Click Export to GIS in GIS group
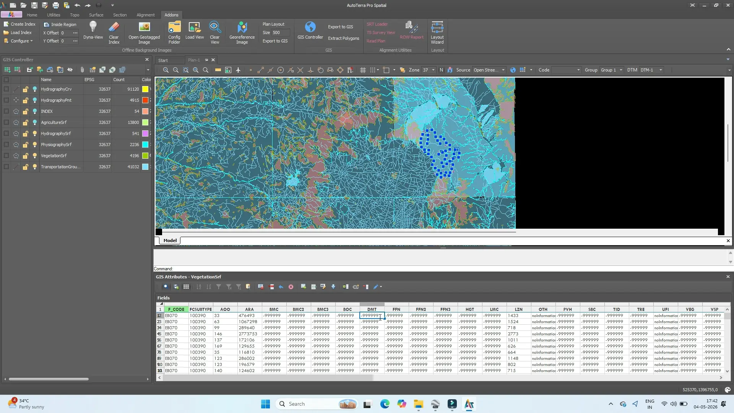This screenshot has width=734, height=413. (x=340, y=27)
